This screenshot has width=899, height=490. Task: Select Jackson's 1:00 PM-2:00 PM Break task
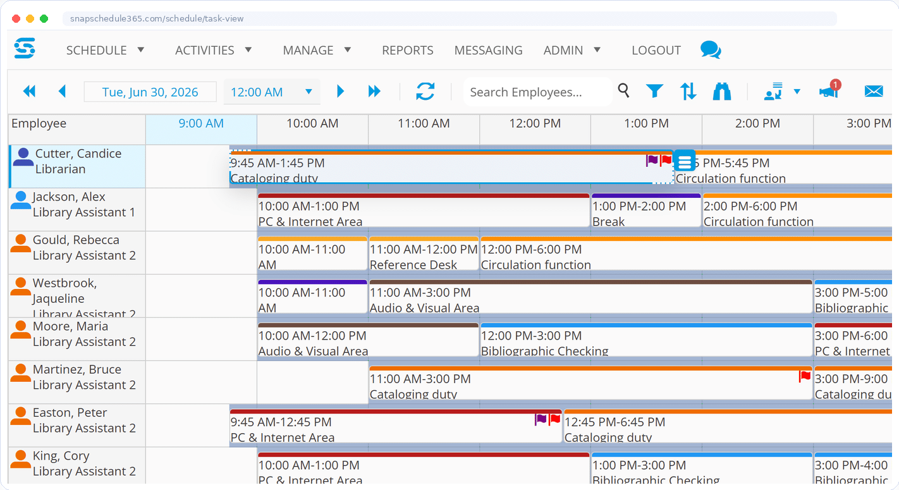click(646, 211)
